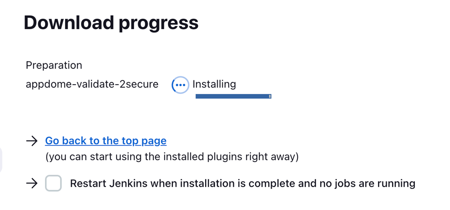Click the arrow beside the Restart Jenkins checkbox
This screenshot has width=450, height=210.
(32, 183)
